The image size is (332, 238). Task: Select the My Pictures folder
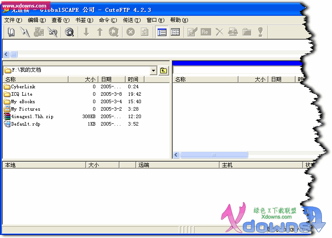click(25, 109)
